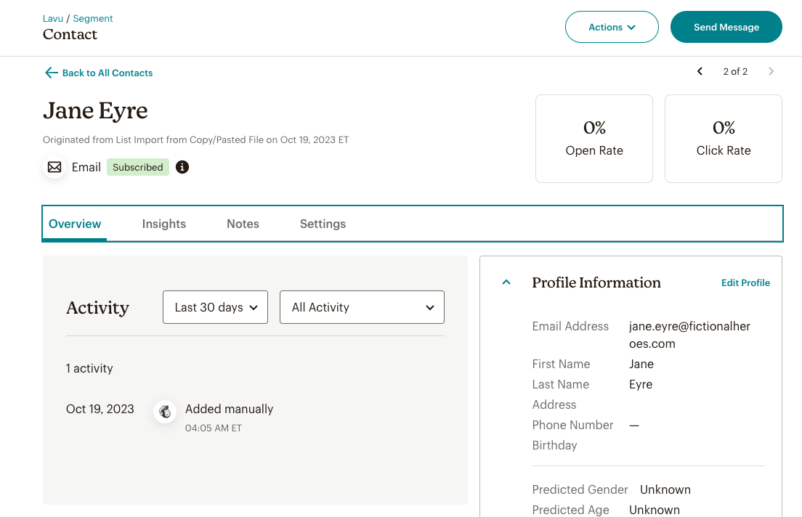Click the Profile Information heading

click(596, 282)
